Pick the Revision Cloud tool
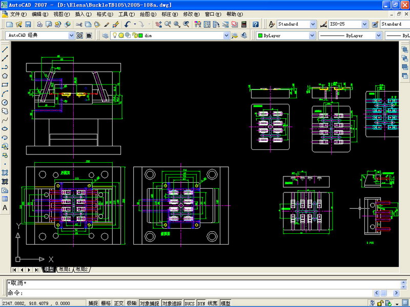Image resolution: width=410 pixels, height=307 pixels. tap(5, 111)
